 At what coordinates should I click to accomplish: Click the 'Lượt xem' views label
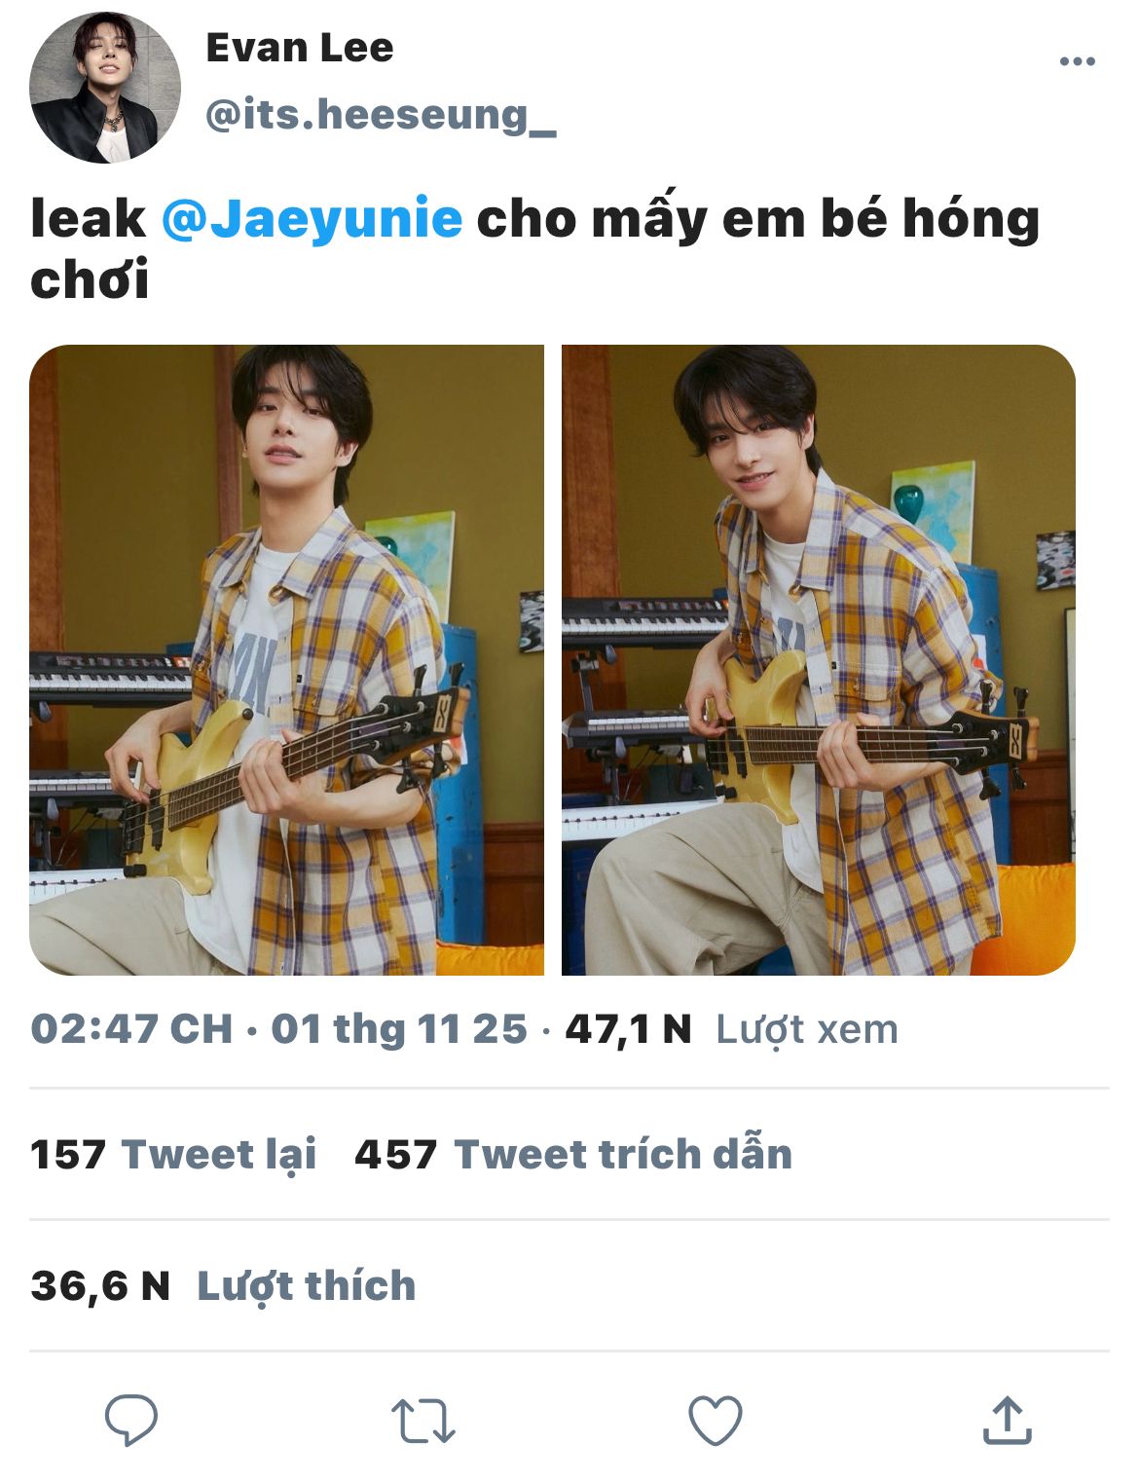807,1029
